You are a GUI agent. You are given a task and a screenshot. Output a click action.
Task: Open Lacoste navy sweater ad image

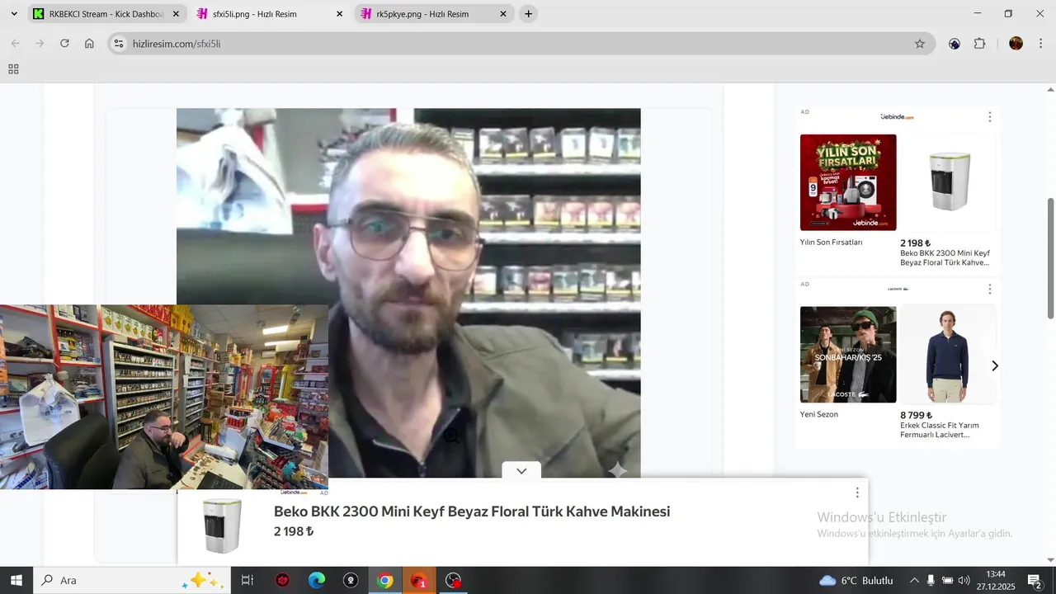[948, 355]
